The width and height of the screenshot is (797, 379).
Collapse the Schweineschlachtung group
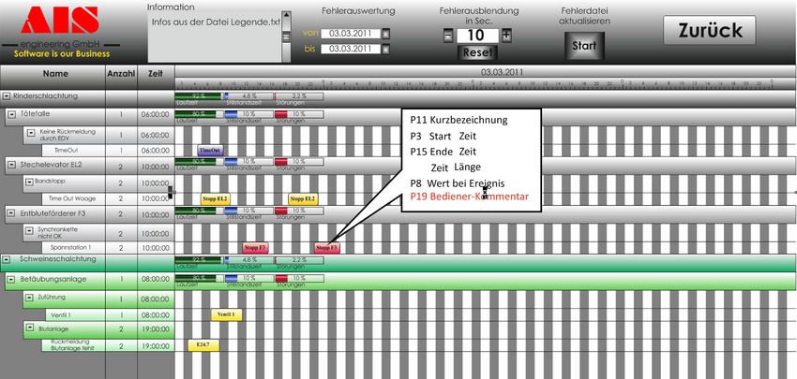pos(7,259)
